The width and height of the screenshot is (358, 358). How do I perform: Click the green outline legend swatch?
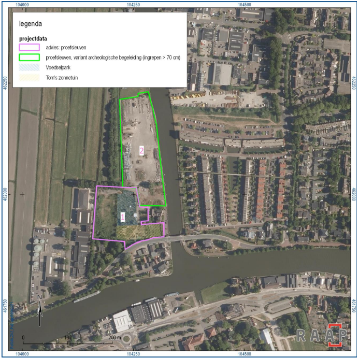pos(29,58)
